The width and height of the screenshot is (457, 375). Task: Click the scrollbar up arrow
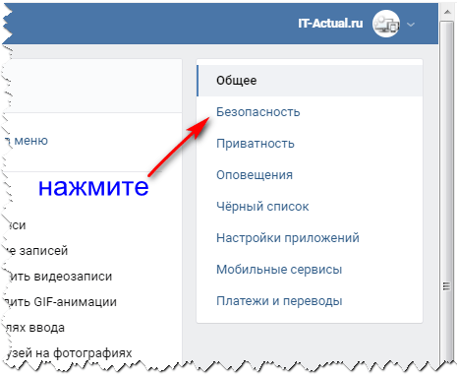tap(447, 13)
